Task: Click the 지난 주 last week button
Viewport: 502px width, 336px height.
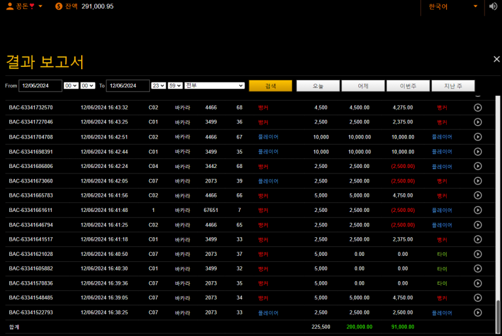Action: [x=453, y=86]
